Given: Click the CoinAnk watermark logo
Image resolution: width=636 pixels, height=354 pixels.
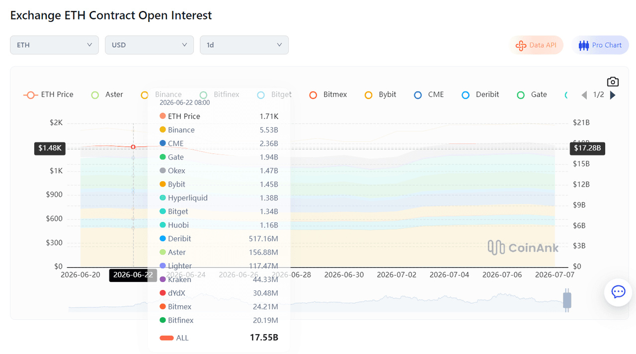Looking at the screenshot, I should (523, 247).
